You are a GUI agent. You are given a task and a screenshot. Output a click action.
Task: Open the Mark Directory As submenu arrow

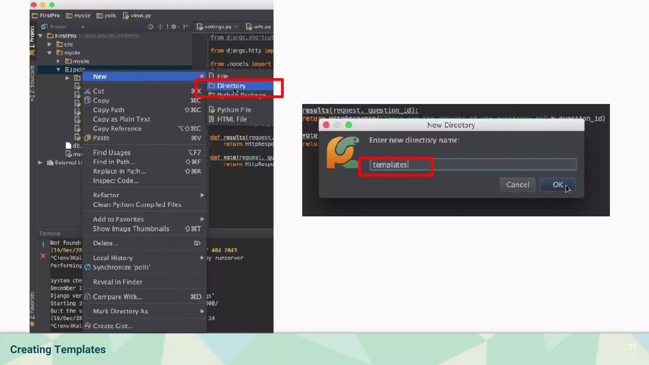(202, 311)
